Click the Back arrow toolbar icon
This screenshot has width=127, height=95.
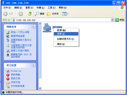(x=5, y=14)
